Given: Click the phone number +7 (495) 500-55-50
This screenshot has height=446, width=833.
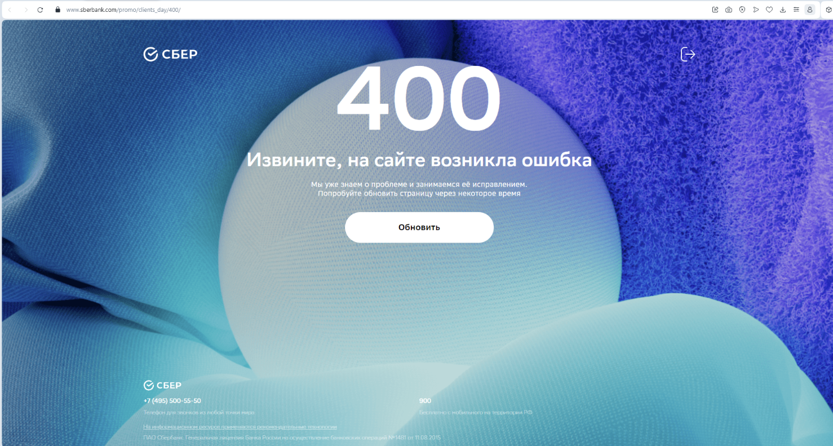Looking at the screenshot, I should [x=172, y=401].
